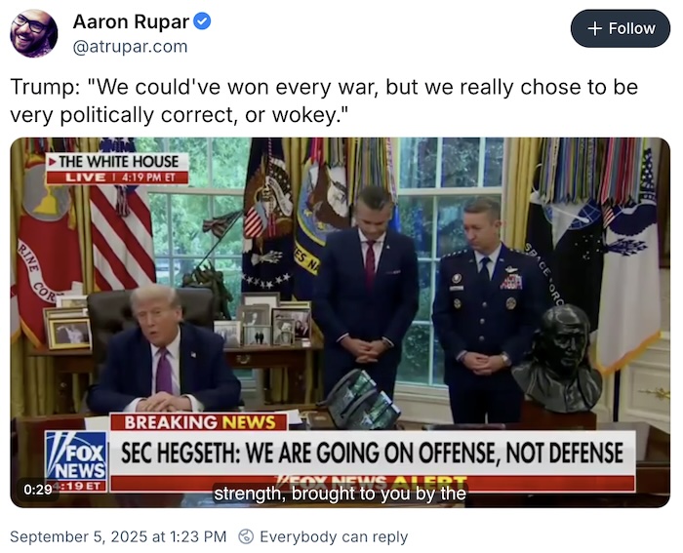Open Aaron Rupar's profile avatar

(34, 33)
